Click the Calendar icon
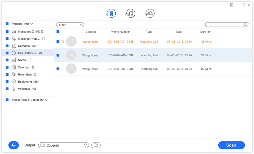Screen dimensions: 254x154 [14, 67]
